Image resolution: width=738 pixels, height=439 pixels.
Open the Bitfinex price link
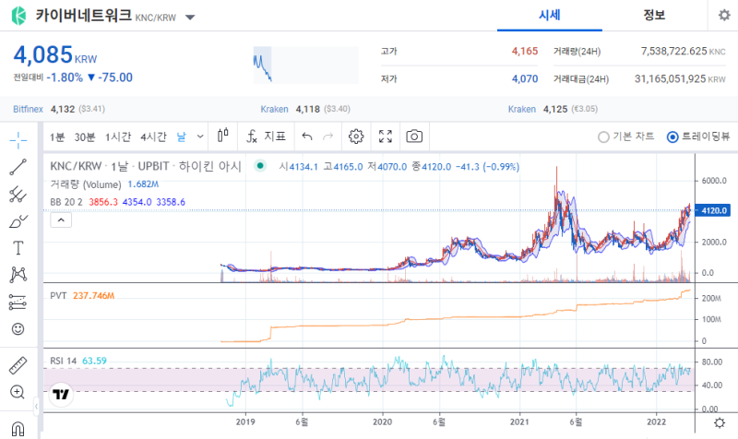28,109
